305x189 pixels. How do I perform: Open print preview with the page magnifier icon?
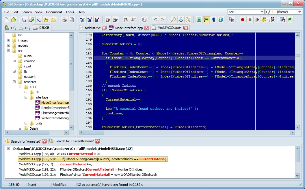click(72, 20)
